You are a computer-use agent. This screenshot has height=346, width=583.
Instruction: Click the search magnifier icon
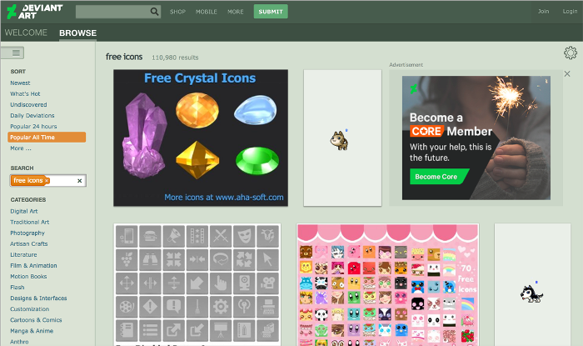[x=155, y=12]
